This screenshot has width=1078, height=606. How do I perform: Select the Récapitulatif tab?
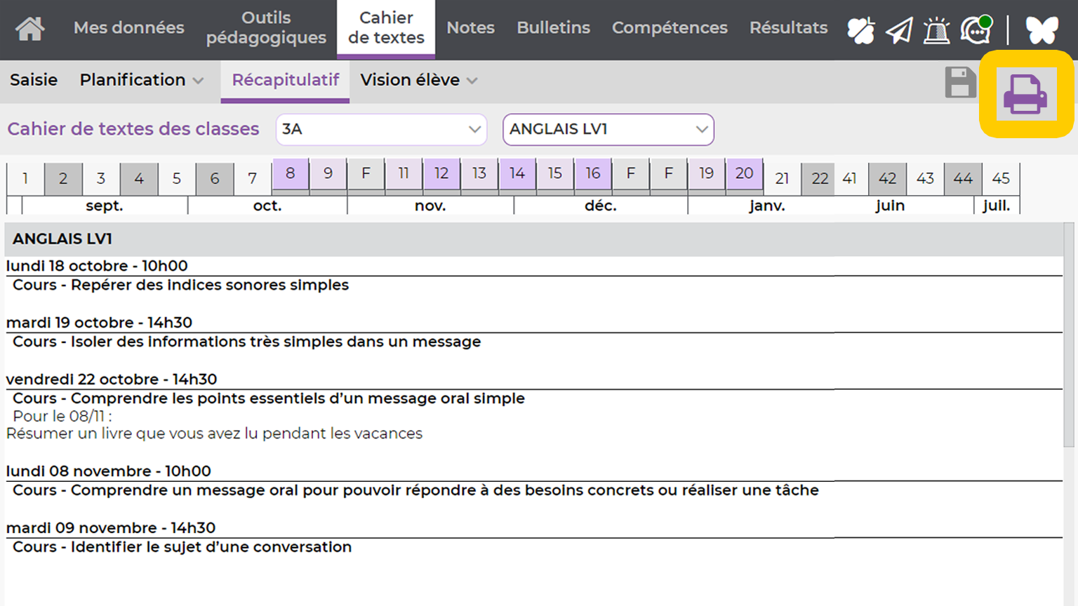tap(286, 80)
